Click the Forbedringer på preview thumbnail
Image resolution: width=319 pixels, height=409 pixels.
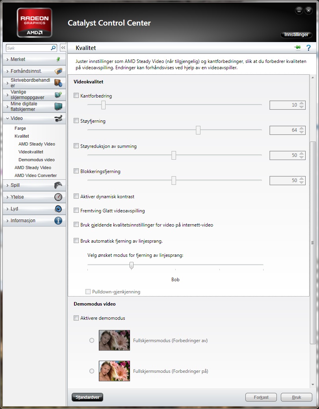[x=114, y=370]
